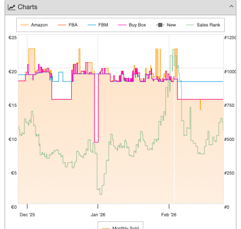Click the FBM blue line swatch
Viewport: 241px width, 229px height.
[x=92, y=25]
